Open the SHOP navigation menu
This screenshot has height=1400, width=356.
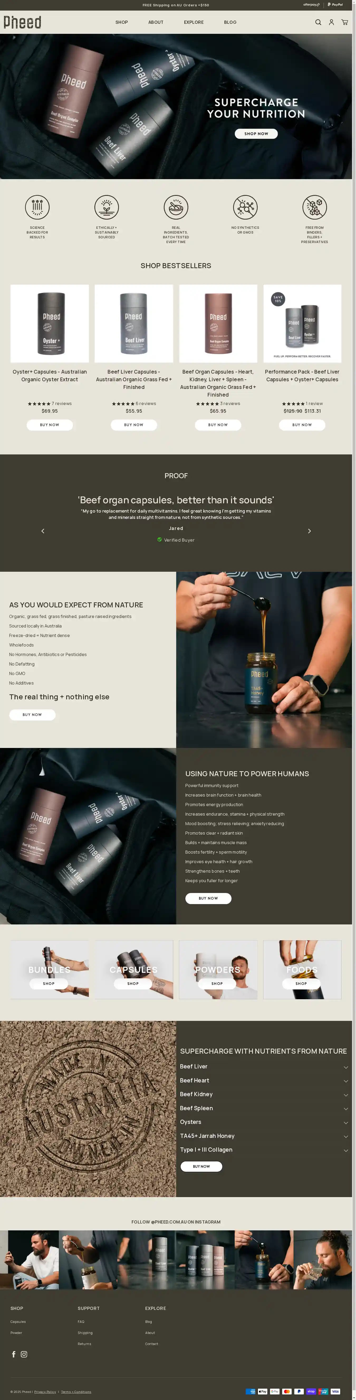(122, 22)
